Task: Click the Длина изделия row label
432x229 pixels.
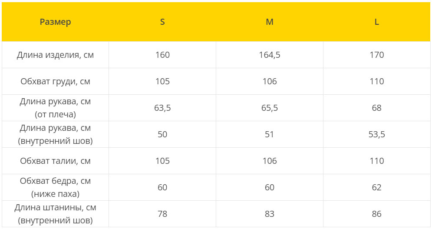Action: (x=56, y=55)
